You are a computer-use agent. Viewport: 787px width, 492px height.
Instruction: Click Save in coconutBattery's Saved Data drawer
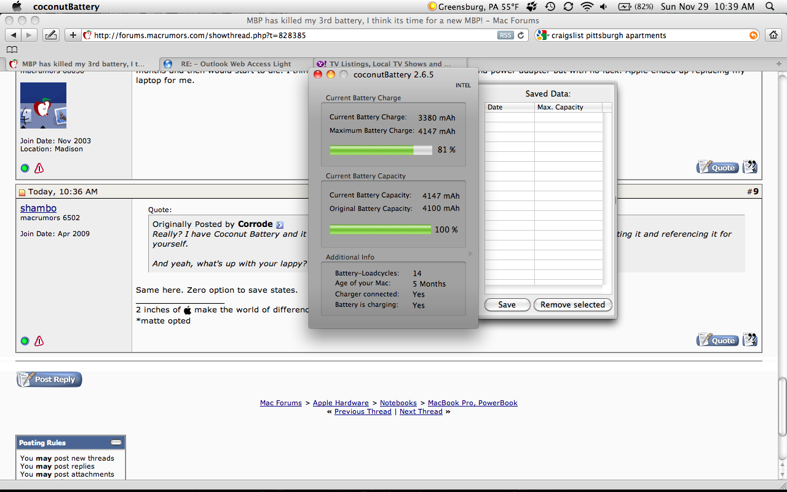coord(507,304)
